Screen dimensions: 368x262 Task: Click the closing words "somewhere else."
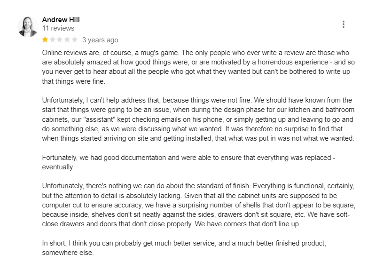click(68, 253)
